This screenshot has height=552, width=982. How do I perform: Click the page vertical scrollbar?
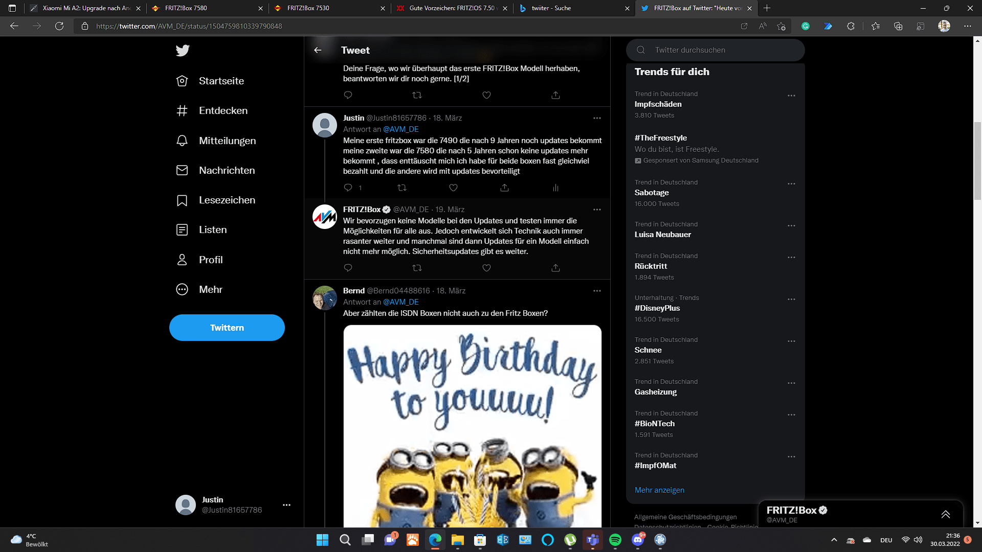977,161
